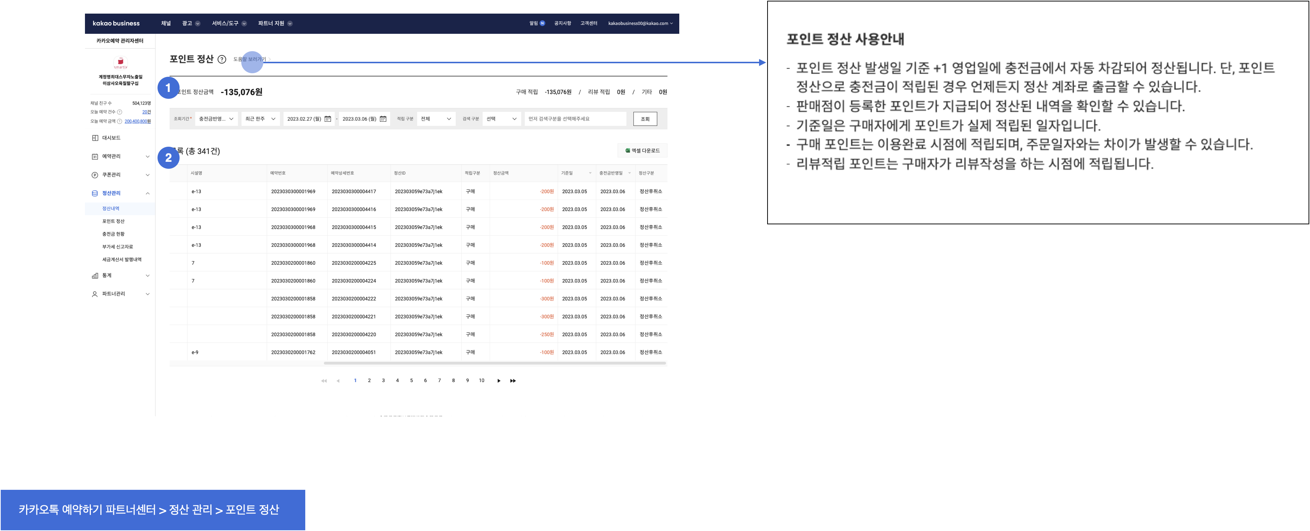Viewport: 1310px width, 531px height.
Task: Sort table by 충전금반영일 column arrow
Action: (x=630, y=174)
